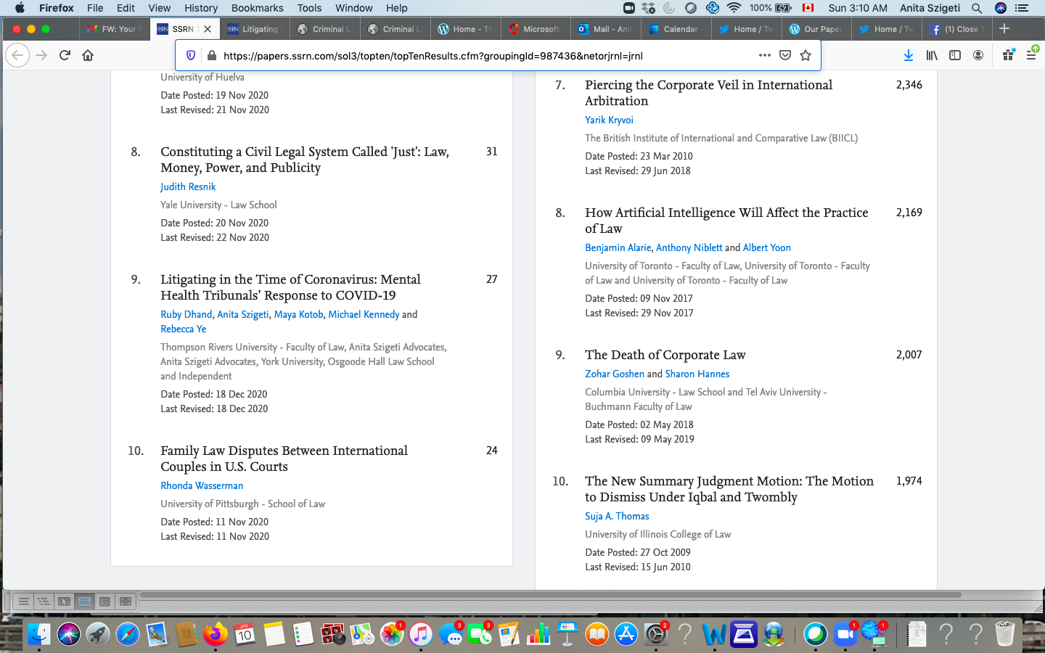Click the Firefox reload page button

(65, 55)
